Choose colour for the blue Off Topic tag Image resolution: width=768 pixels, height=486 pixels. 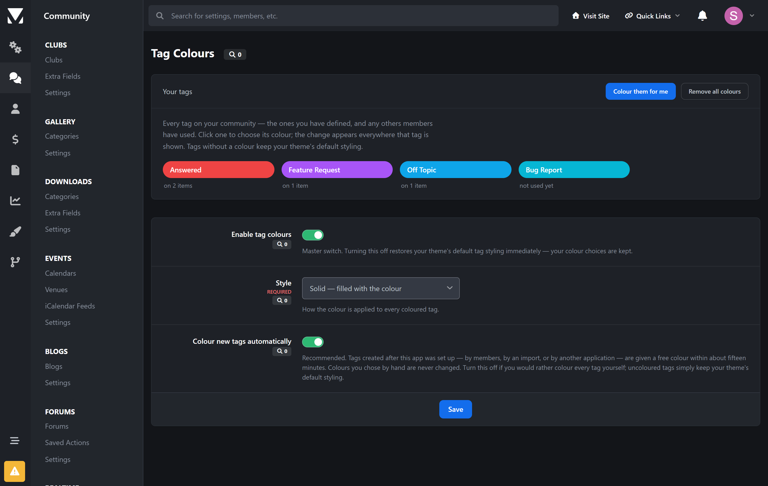click(x=455, y=170)
